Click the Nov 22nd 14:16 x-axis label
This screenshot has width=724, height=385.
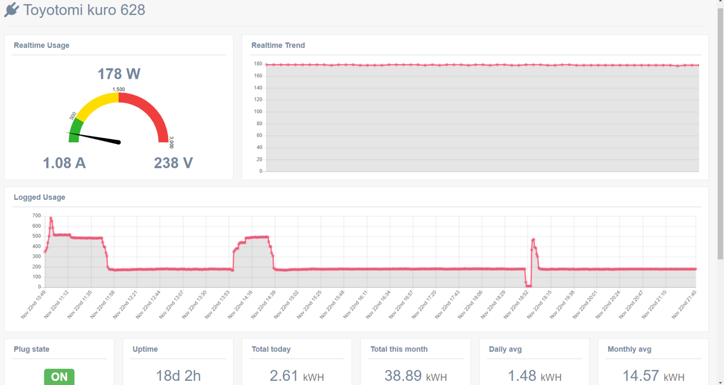click(x=240, y=304)
